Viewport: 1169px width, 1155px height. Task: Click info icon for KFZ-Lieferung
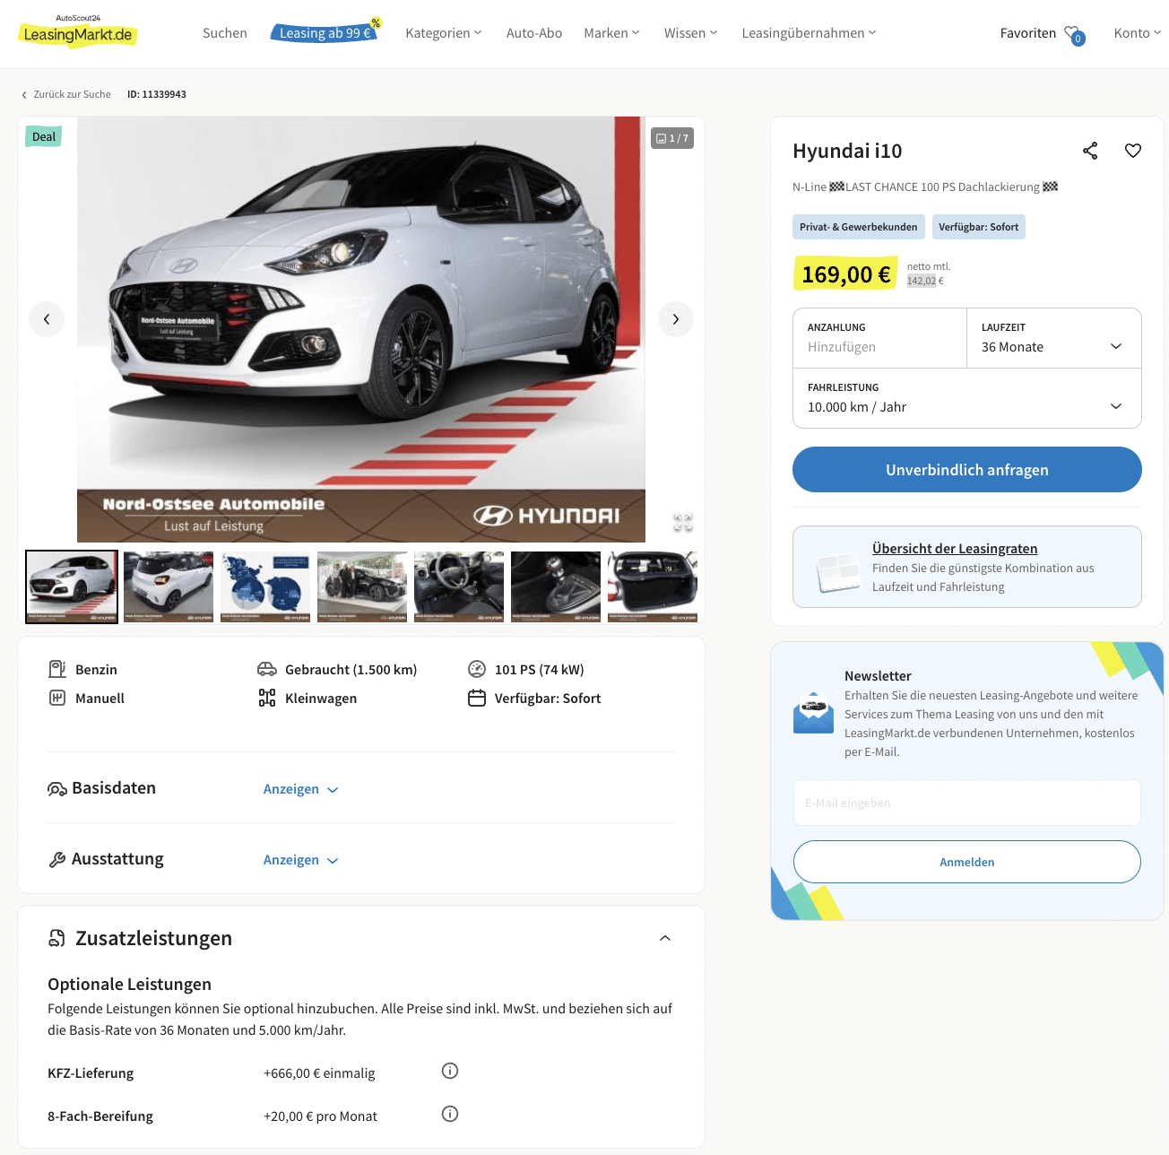click(x=450, y=1071)
